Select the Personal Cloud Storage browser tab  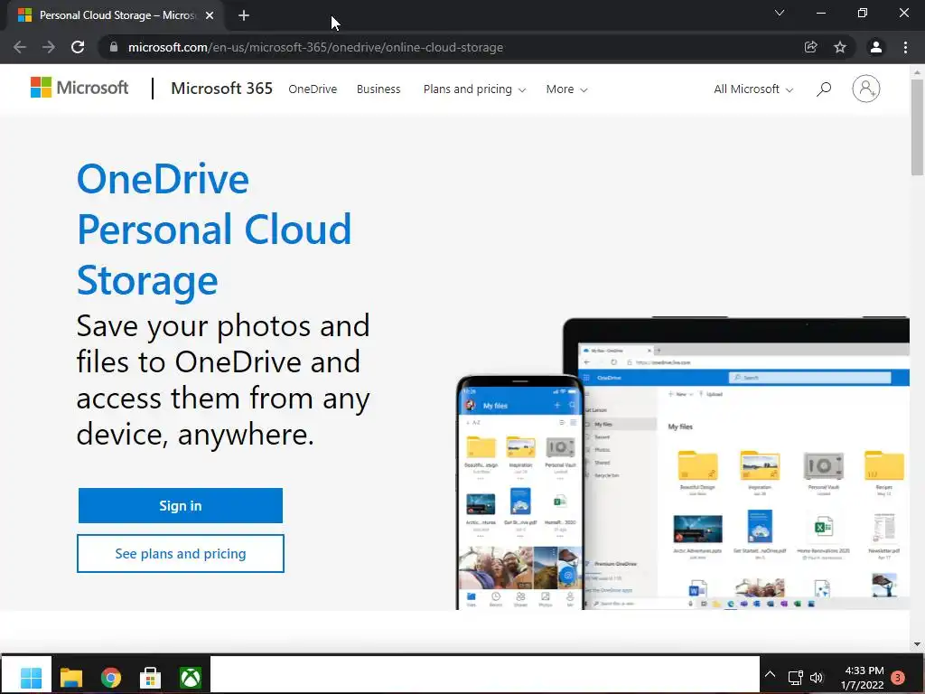115,16
